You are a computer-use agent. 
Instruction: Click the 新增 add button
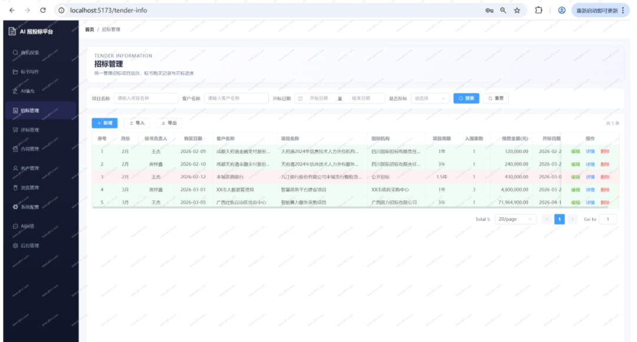[x=104, y=123]
